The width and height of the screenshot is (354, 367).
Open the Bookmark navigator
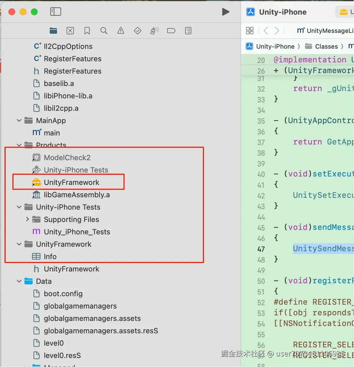(87, 31)
